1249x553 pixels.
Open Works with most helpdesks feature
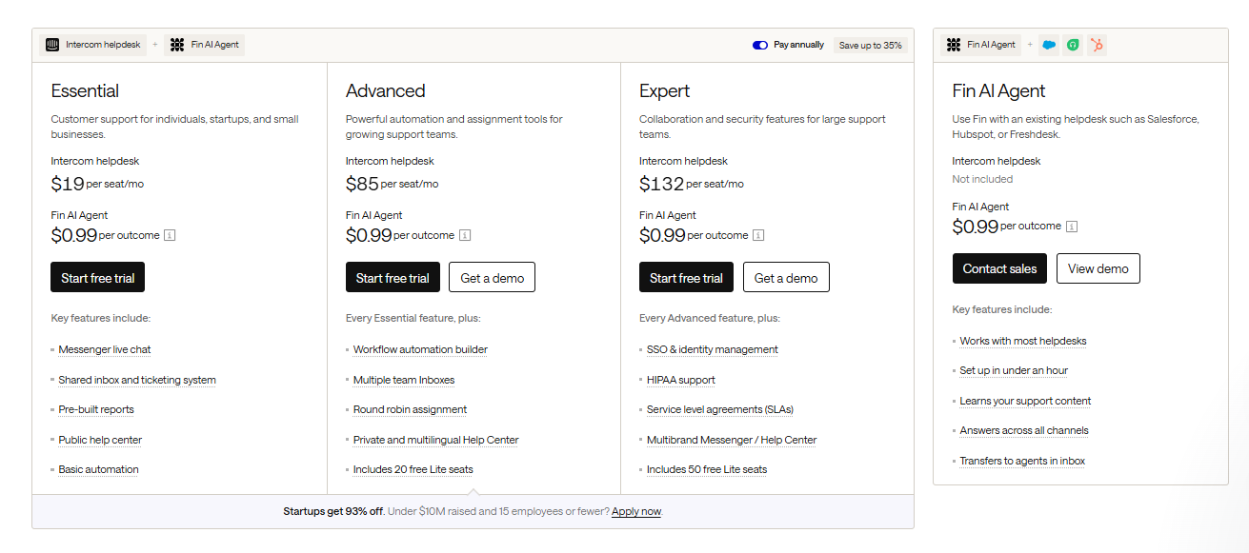(1023, 341)
